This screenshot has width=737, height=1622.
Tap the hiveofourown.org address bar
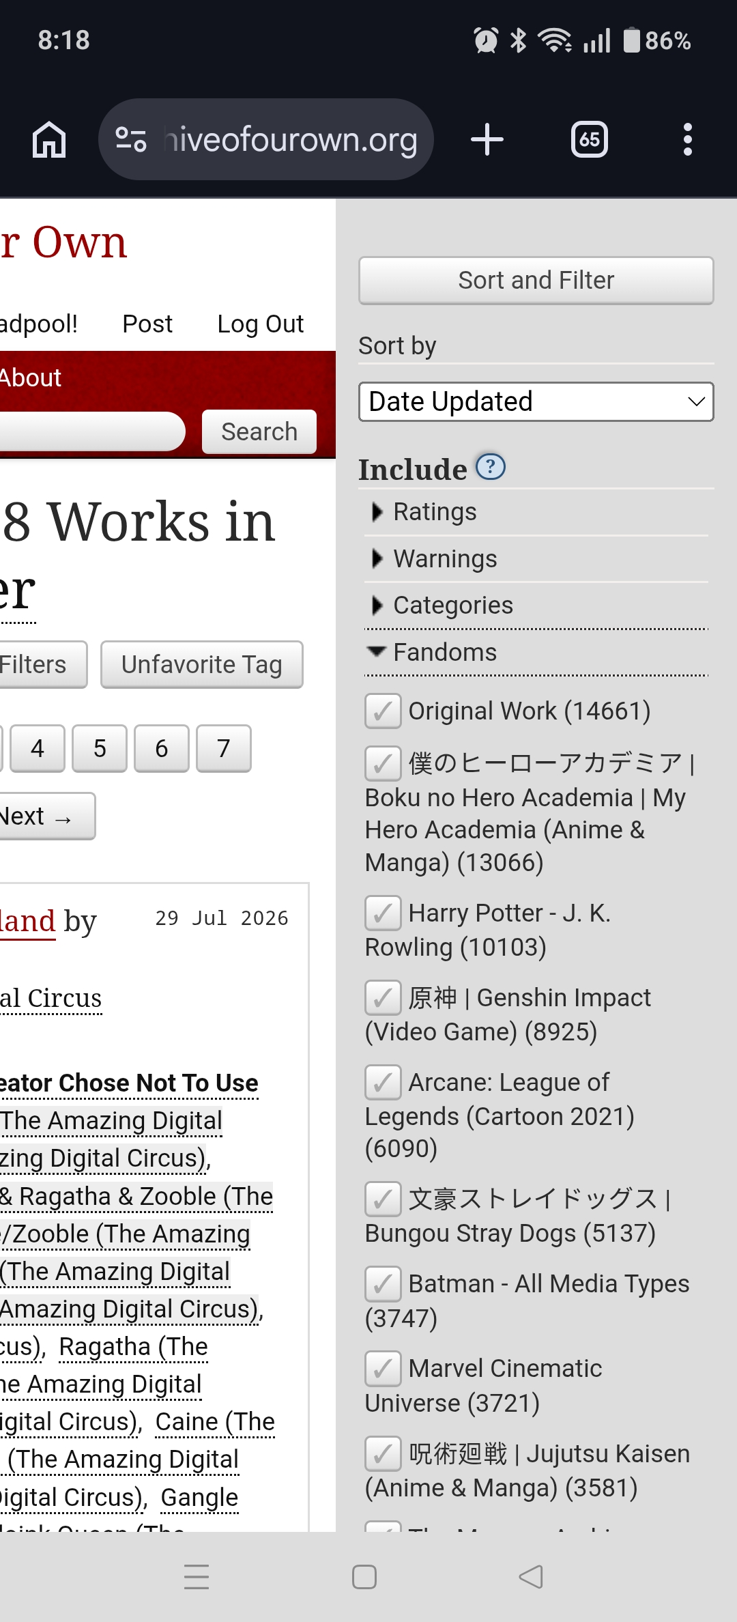[x=266, y=139]
